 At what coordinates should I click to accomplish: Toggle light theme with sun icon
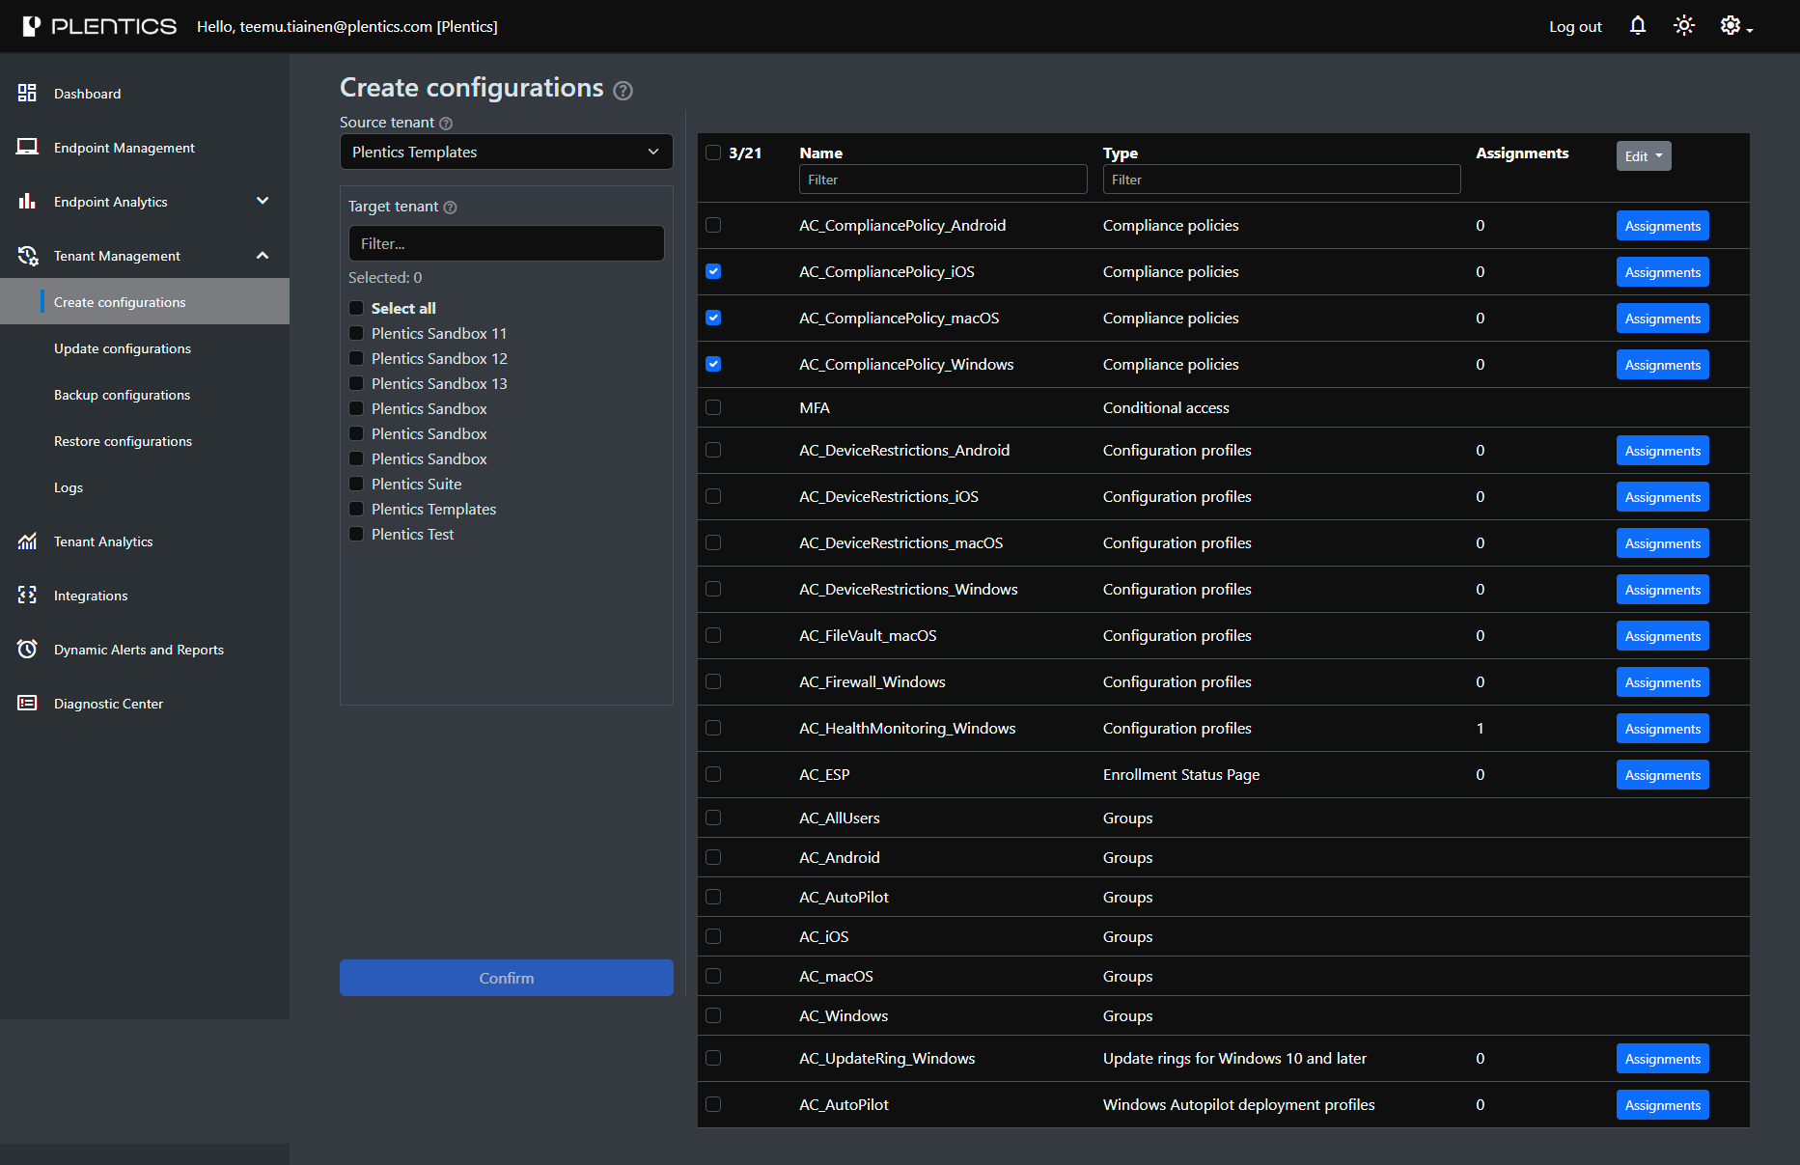pos(1683,26)
